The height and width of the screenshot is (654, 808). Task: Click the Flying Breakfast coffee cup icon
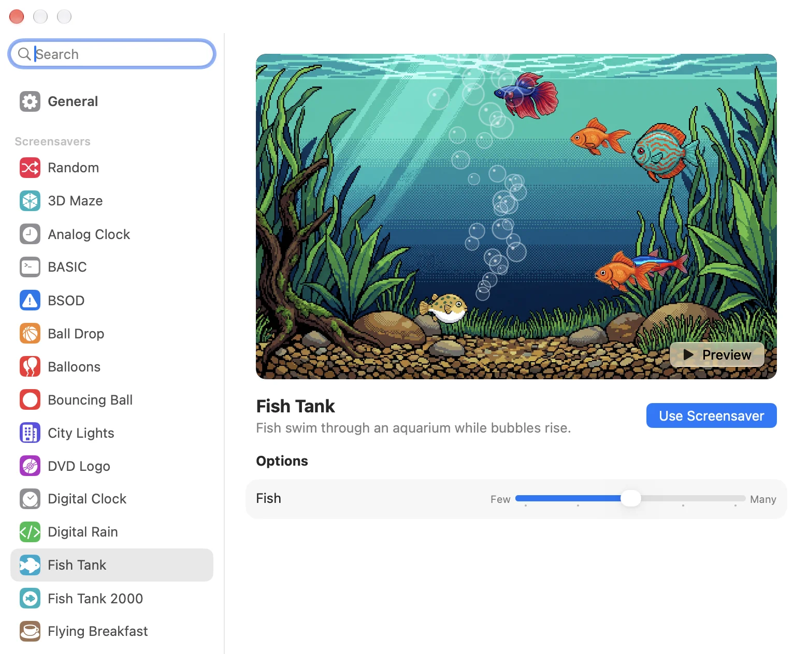30,631
